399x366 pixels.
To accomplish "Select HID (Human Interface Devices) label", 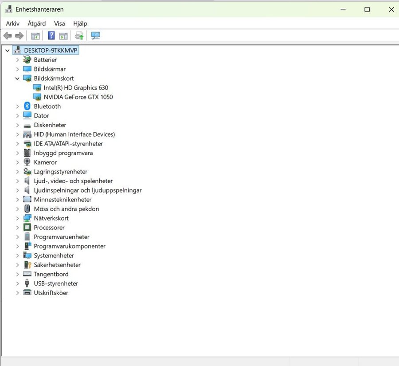I will pos(74,134).
